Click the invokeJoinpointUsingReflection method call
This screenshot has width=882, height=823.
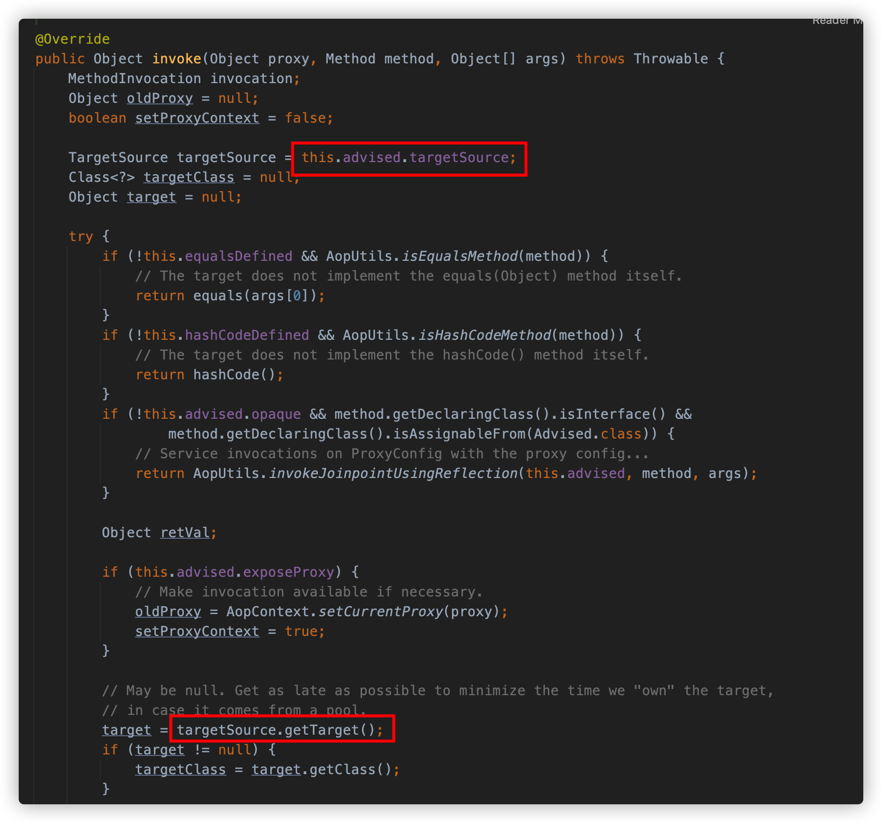(393, 473)
